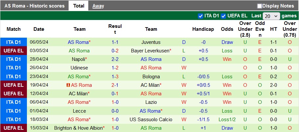Click US Sassuolo Calcio team name
299x132 pixels.
tap(151, 119)
